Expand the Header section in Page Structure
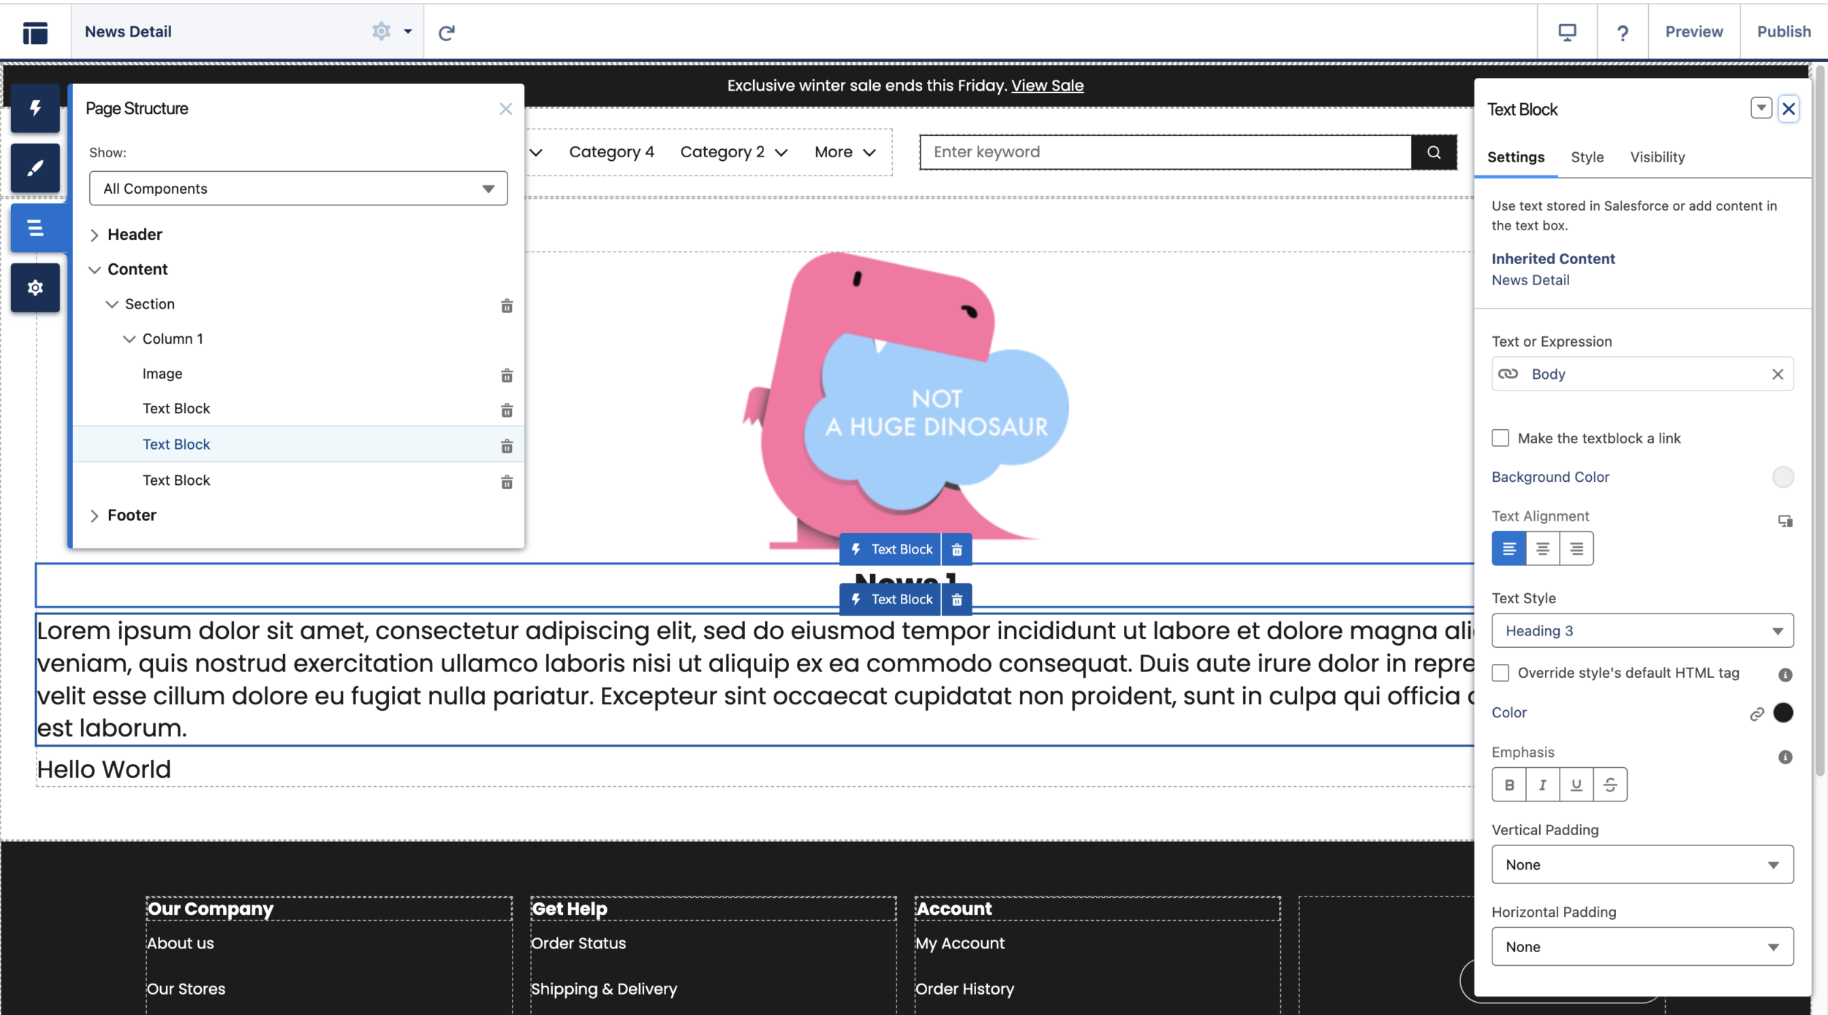1828x1015 pixels. click(94, 234)
